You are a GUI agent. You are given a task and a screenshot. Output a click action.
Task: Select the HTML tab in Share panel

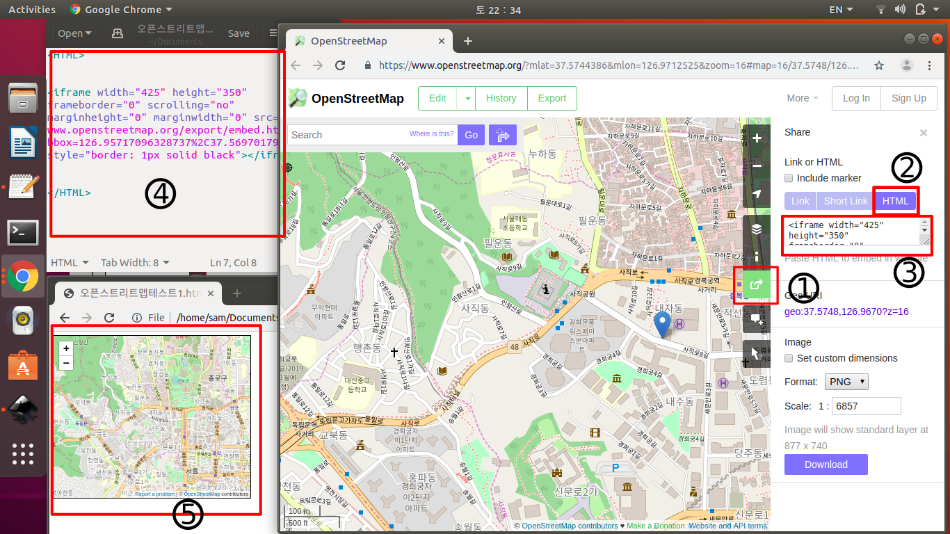point(895,201)
